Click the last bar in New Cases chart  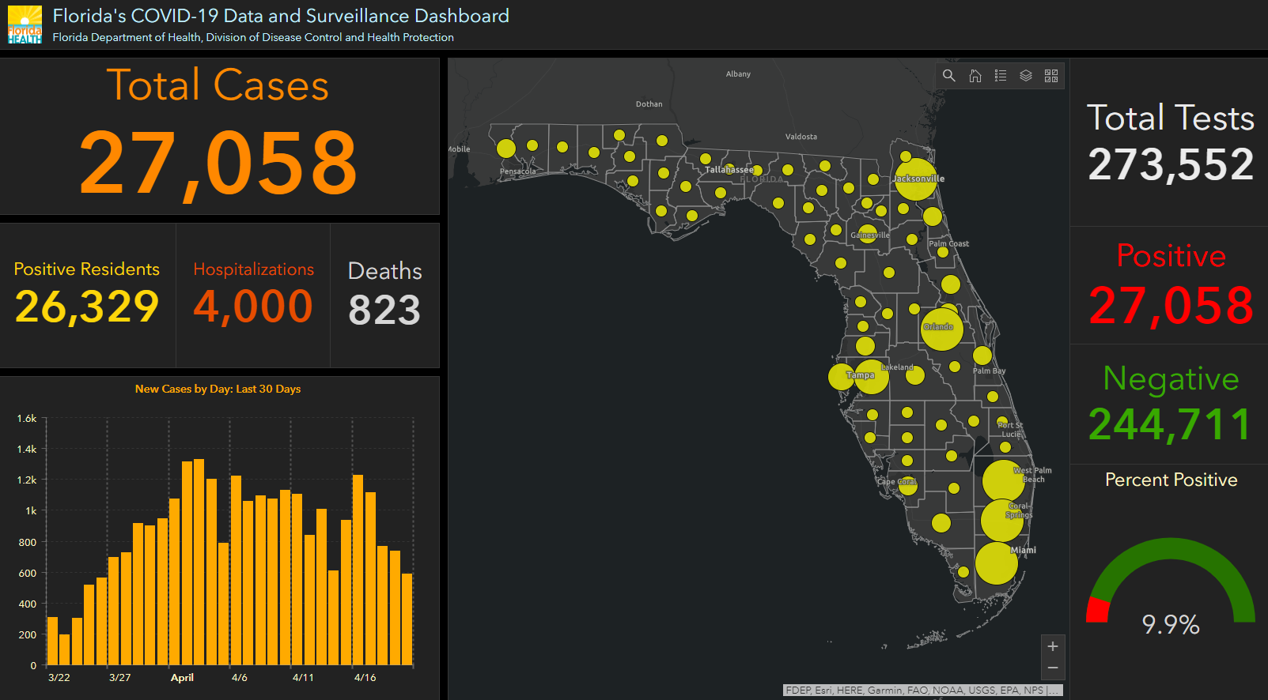click(407, 619)
